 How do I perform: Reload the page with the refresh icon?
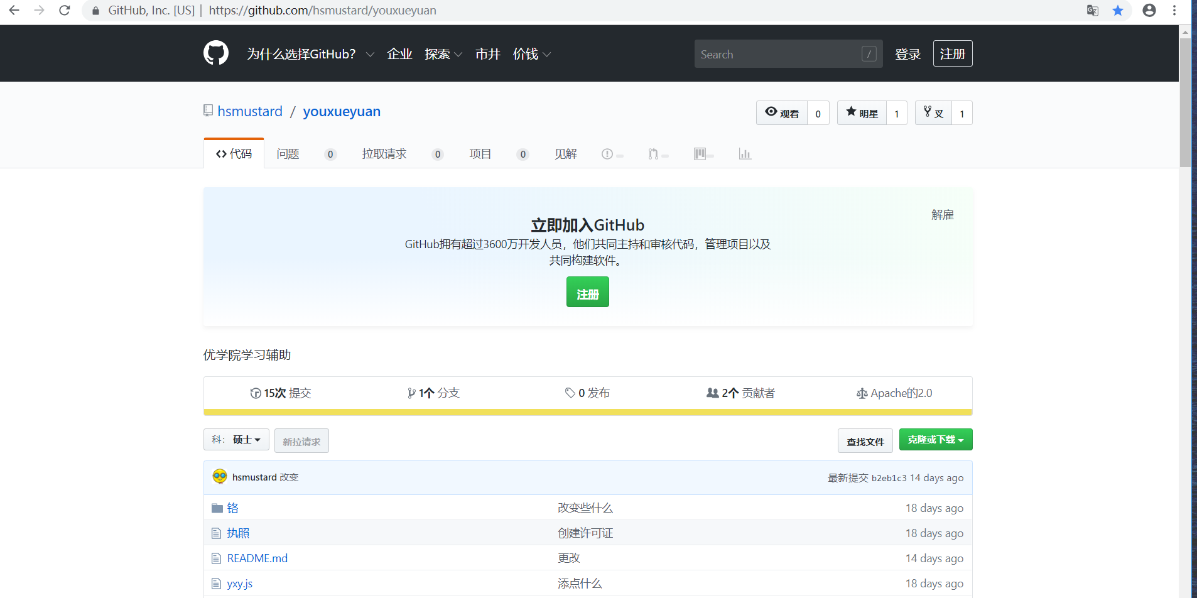point(64,11)
